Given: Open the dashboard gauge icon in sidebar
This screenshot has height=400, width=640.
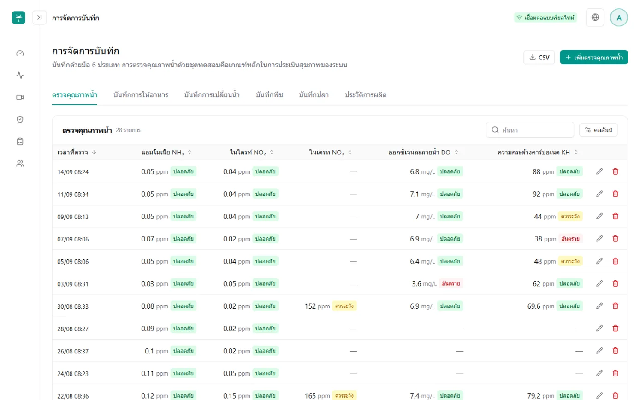Looking at the screenshot, I should tap(20, 53).
